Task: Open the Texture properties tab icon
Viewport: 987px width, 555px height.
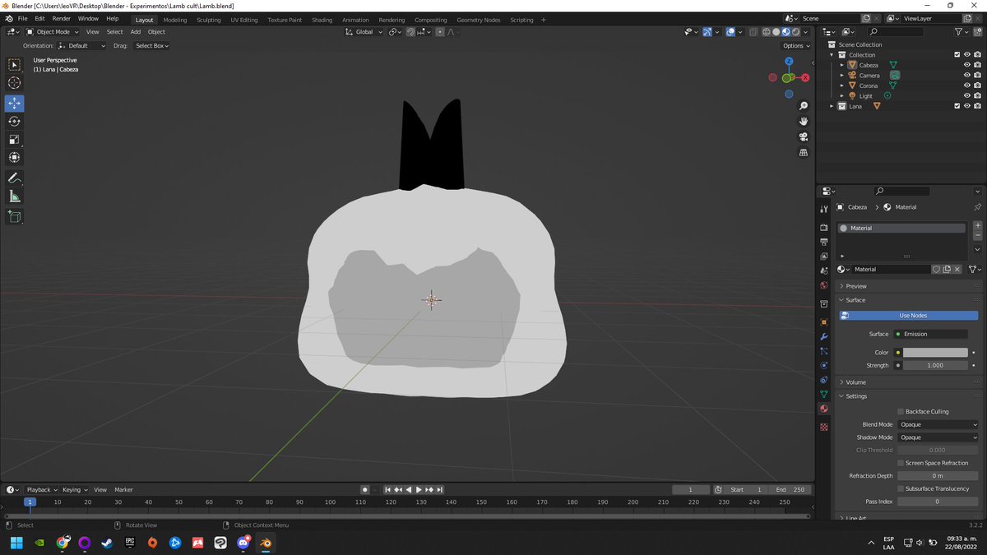Action: click(x=824, y=428)
